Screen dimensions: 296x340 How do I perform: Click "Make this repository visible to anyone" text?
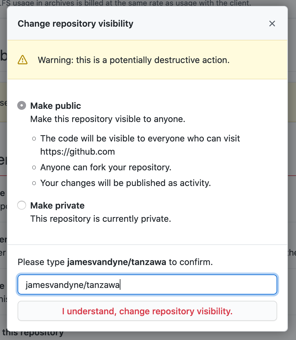tap(108, 119)
